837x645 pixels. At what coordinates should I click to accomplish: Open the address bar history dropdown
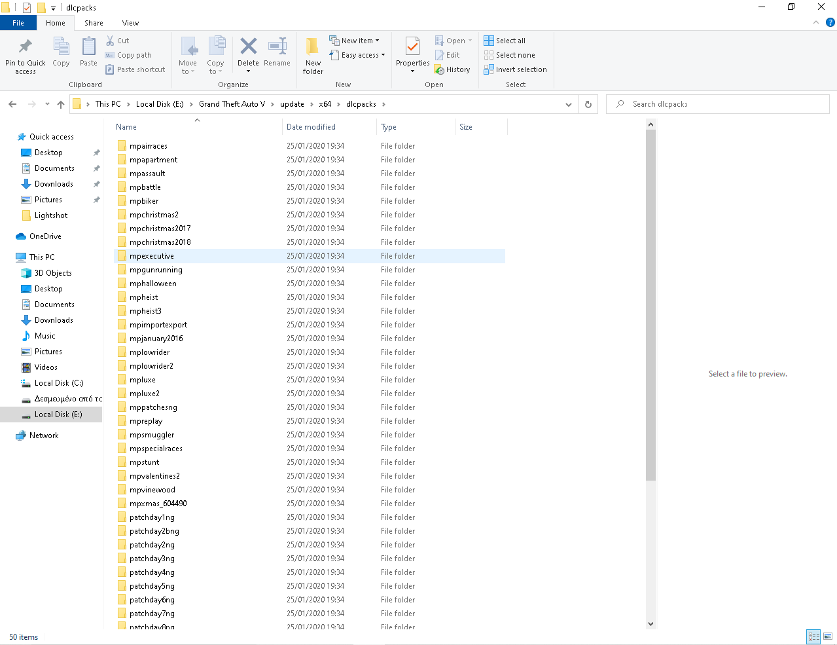pyautogui.click(x=568, y=104)
